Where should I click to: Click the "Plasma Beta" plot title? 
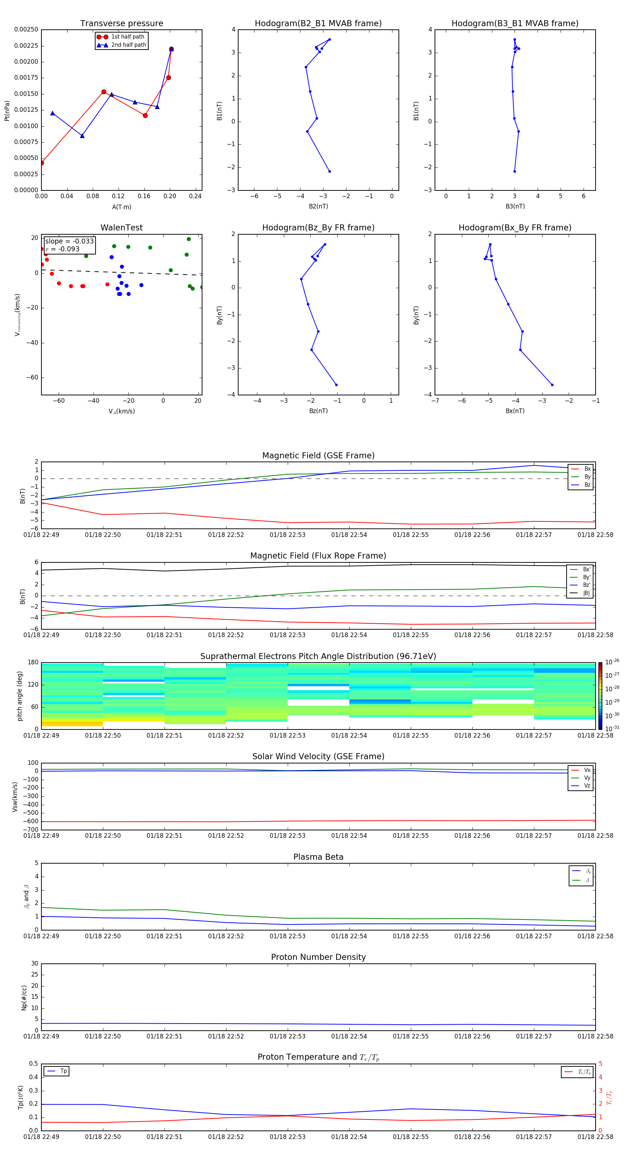click(x=318, y=857)
